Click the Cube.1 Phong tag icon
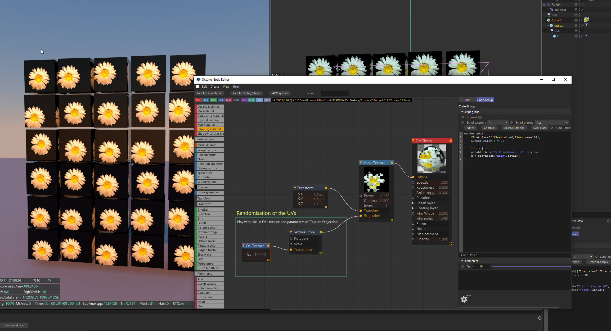The height and width of the screenshot is (331, 611). pyautogui.click(x=587, y=25)
